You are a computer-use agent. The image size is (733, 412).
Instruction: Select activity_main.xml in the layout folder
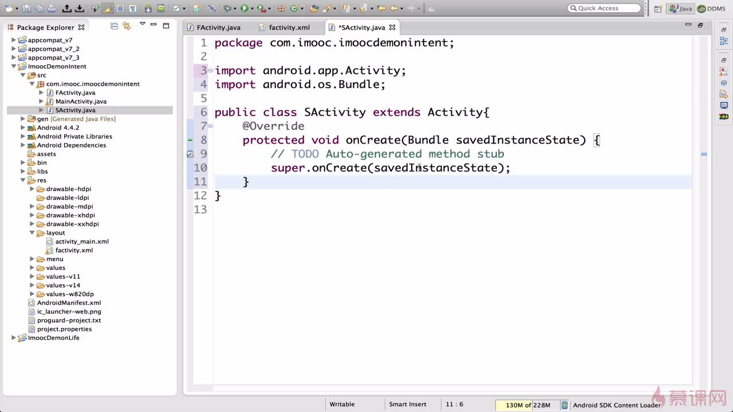pyautogui.click(x=82, y=241)
